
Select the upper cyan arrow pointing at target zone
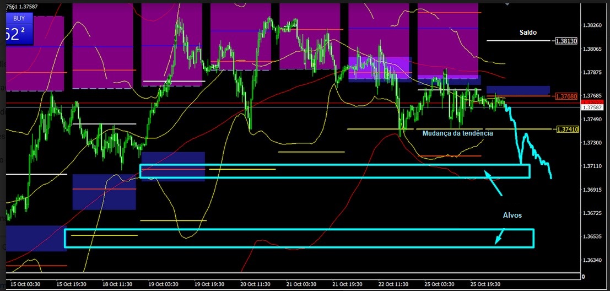click(493, 183)
